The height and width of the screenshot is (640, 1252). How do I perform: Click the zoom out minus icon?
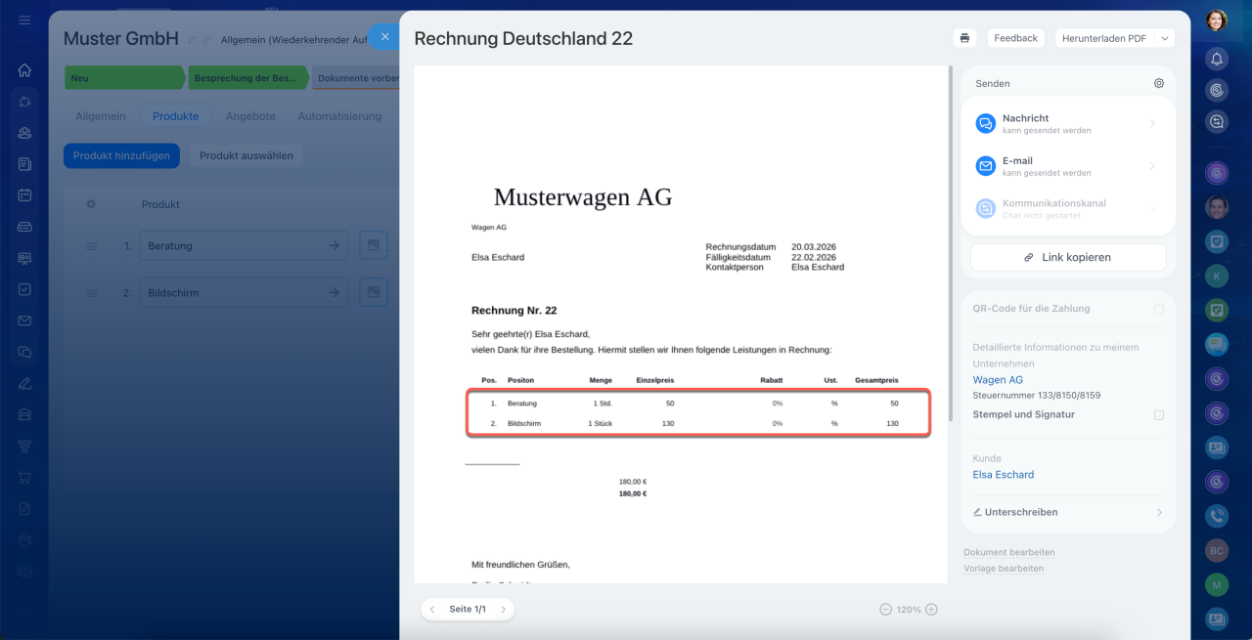click(885, 609)
